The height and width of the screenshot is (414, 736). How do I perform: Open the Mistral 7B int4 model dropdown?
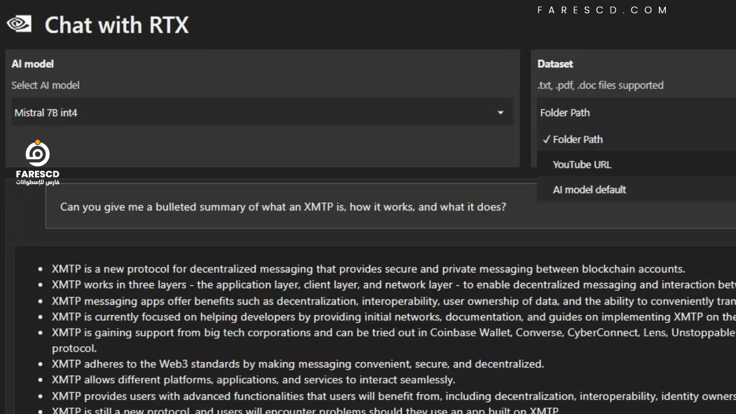[x=262, y=113]
